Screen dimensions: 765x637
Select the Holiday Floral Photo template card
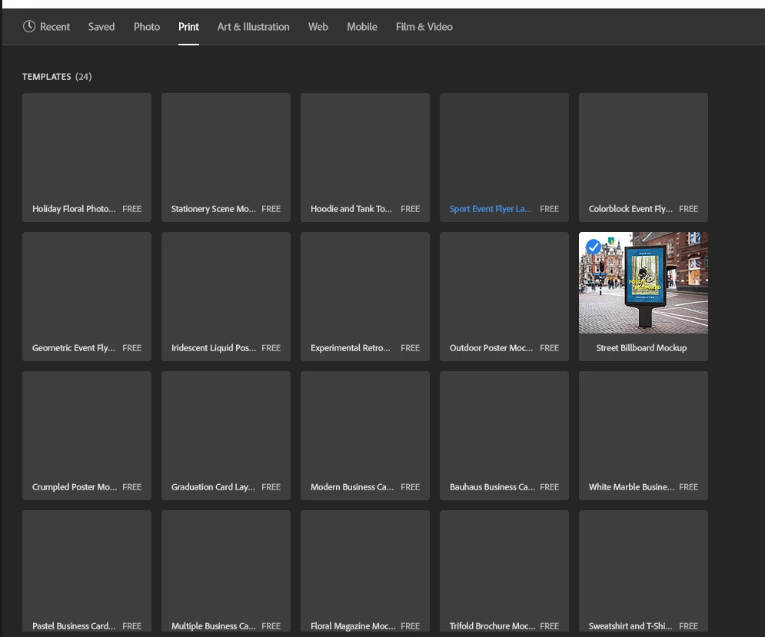[87, 158]
